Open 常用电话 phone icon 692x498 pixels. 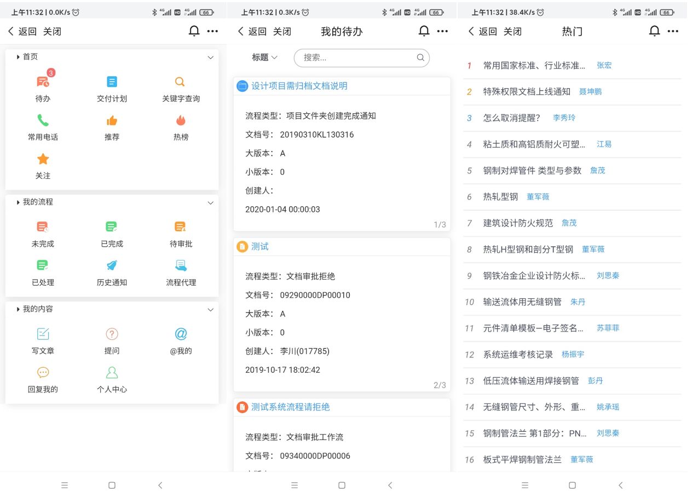(x=43, y=121)
